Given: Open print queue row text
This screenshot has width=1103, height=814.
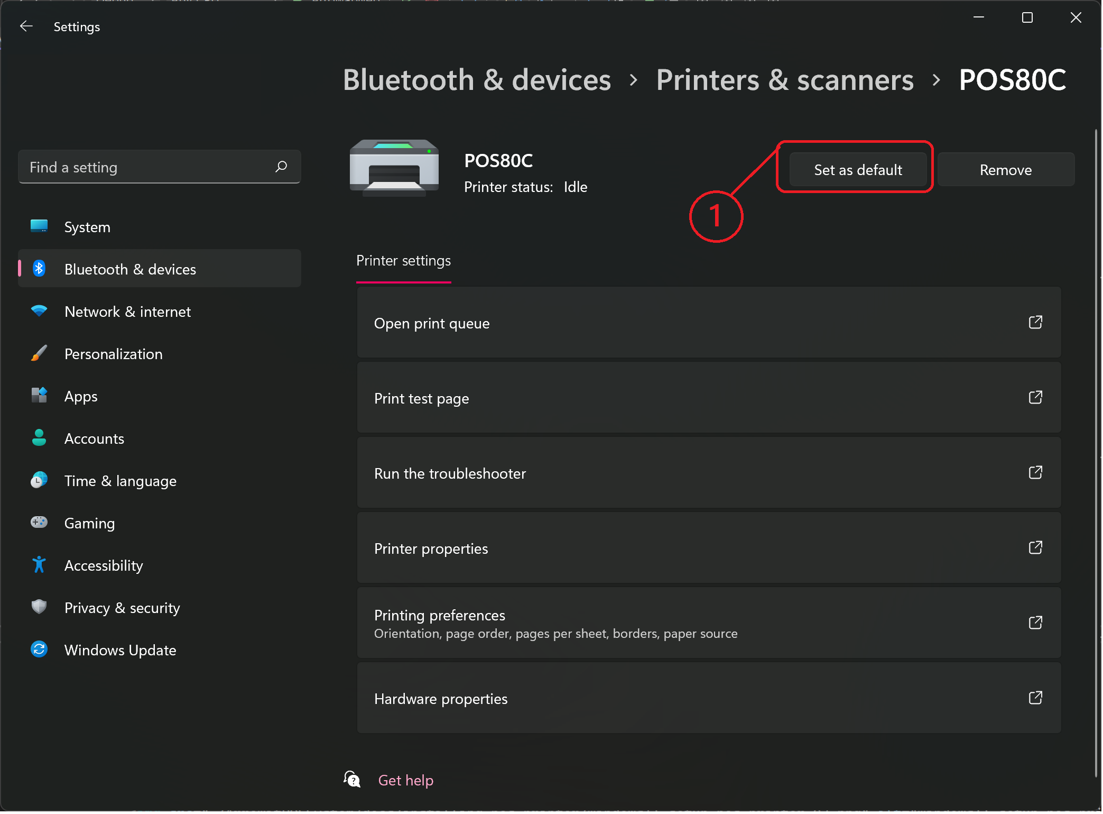Looking at the screenshot, I should 432,323.
